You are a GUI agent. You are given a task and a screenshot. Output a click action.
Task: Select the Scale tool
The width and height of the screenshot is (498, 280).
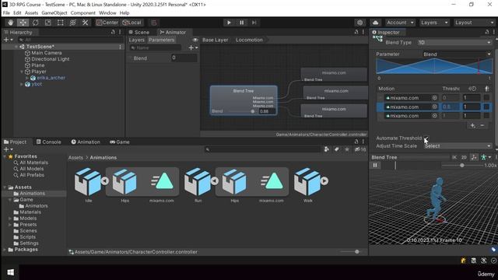click(x=48, y=23)
